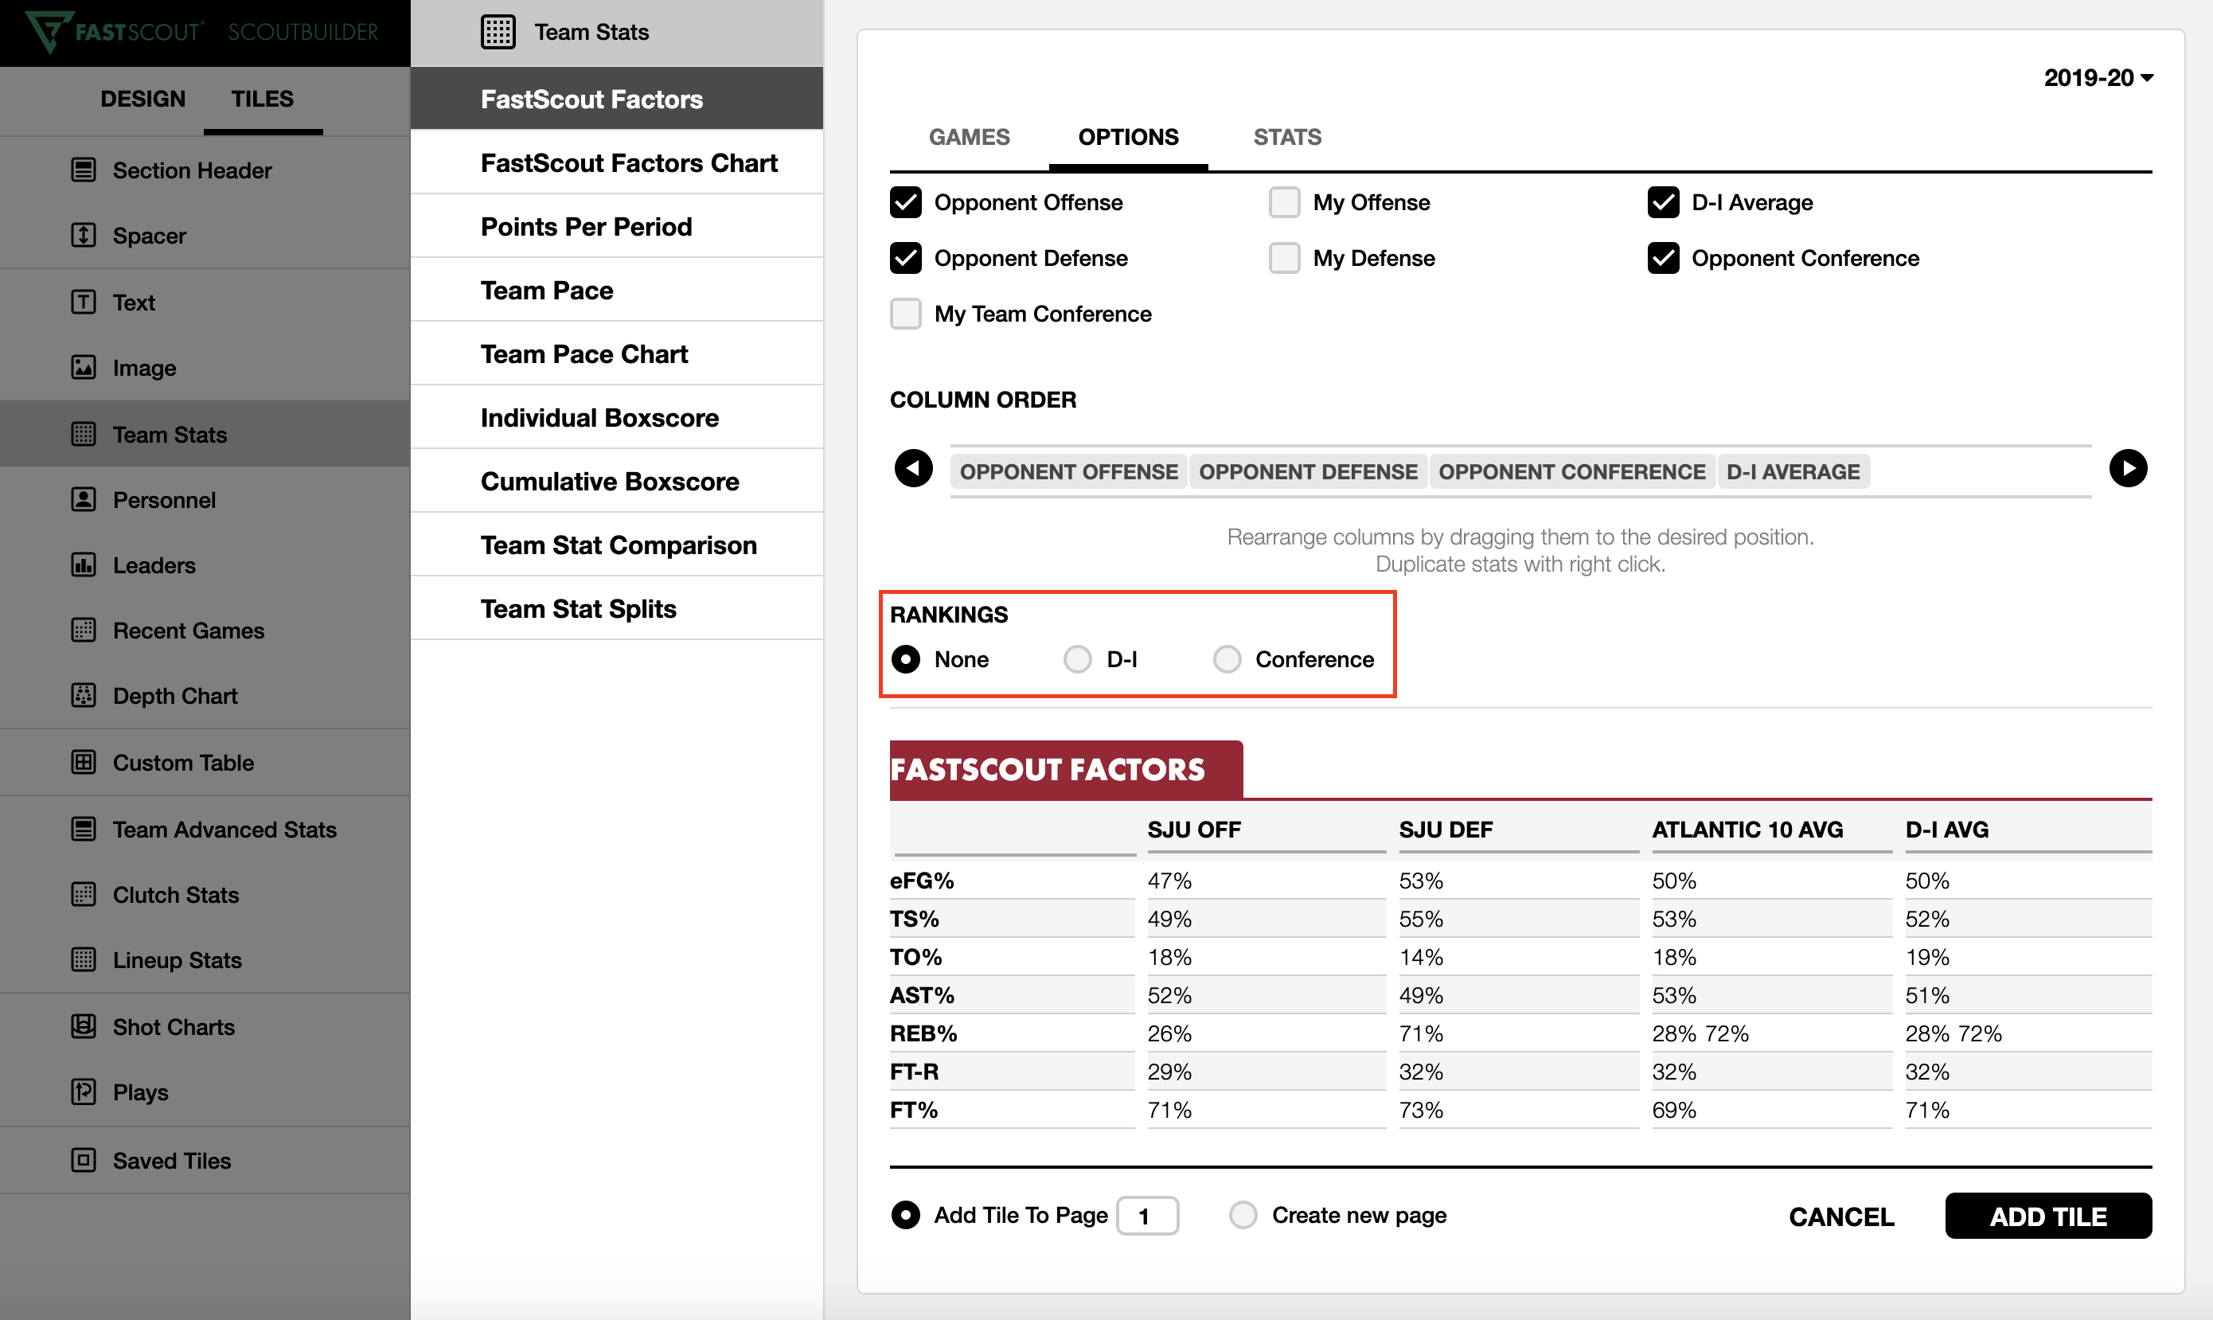This screenshot has height=1320, width=2213.
Task: Uncheck the D-I Average checkbox
Action: (x=1663, y=203)
